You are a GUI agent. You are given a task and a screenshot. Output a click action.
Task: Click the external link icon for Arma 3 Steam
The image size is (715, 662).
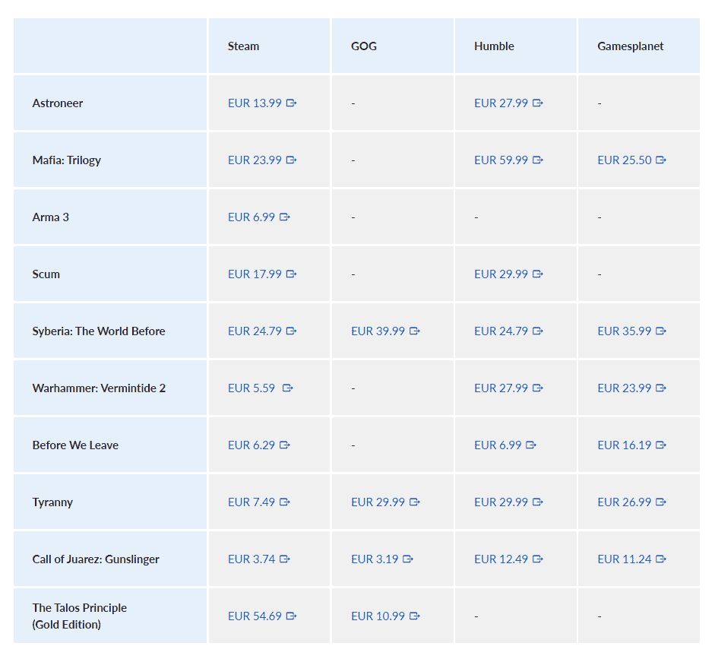(284, 217)
